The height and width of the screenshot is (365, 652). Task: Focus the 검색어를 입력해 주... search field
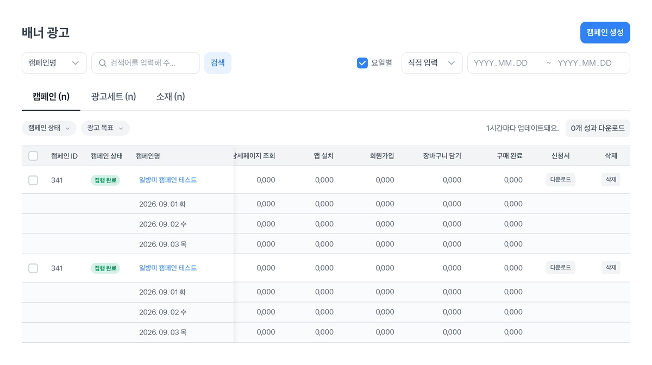[x=146, y=63]
